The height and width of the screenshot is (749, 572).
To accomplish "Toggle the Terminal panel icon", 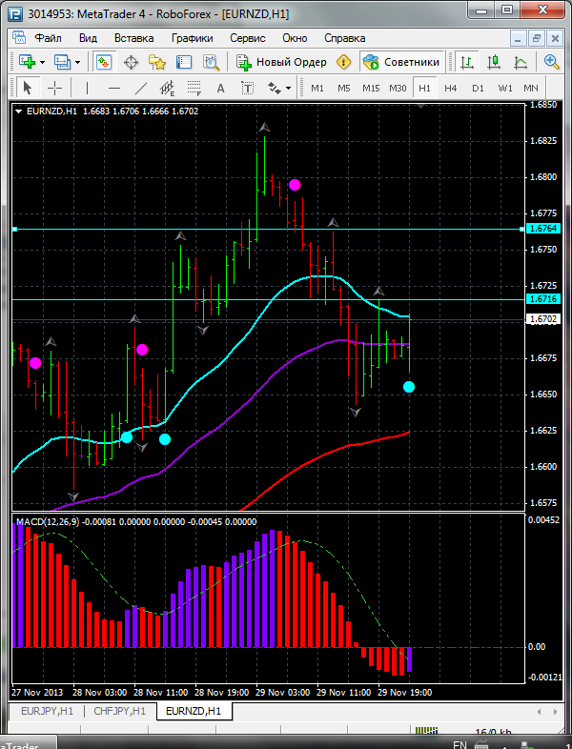I will (184, 62).
